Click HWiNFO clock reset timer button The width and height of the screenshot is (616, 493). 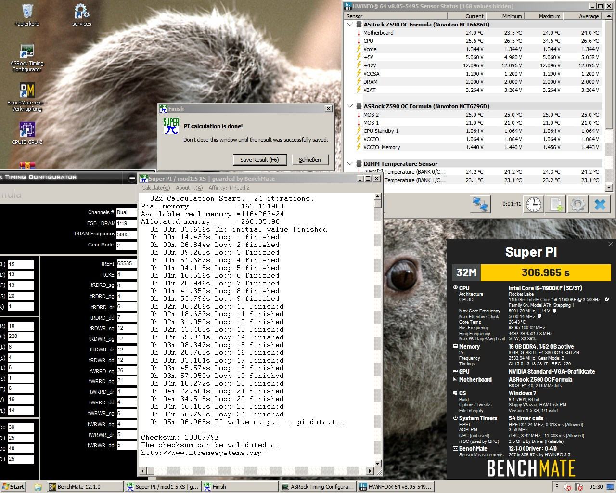click(x=534, y=204)
